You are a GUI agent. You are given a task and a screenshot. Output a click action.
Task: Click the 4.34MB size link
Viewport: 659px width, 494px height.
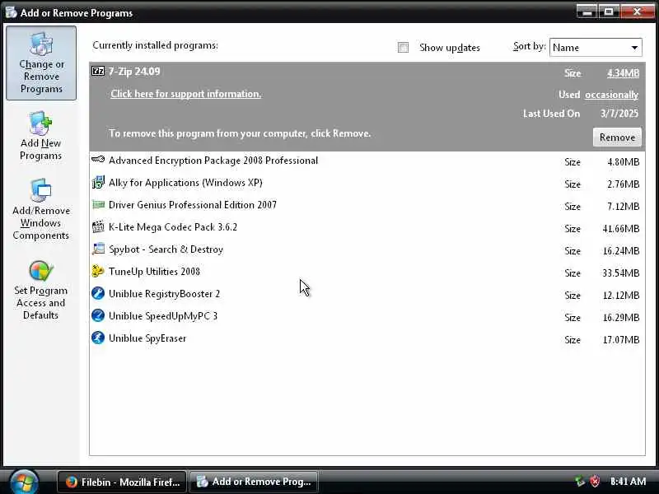click(x=623, y=73)
